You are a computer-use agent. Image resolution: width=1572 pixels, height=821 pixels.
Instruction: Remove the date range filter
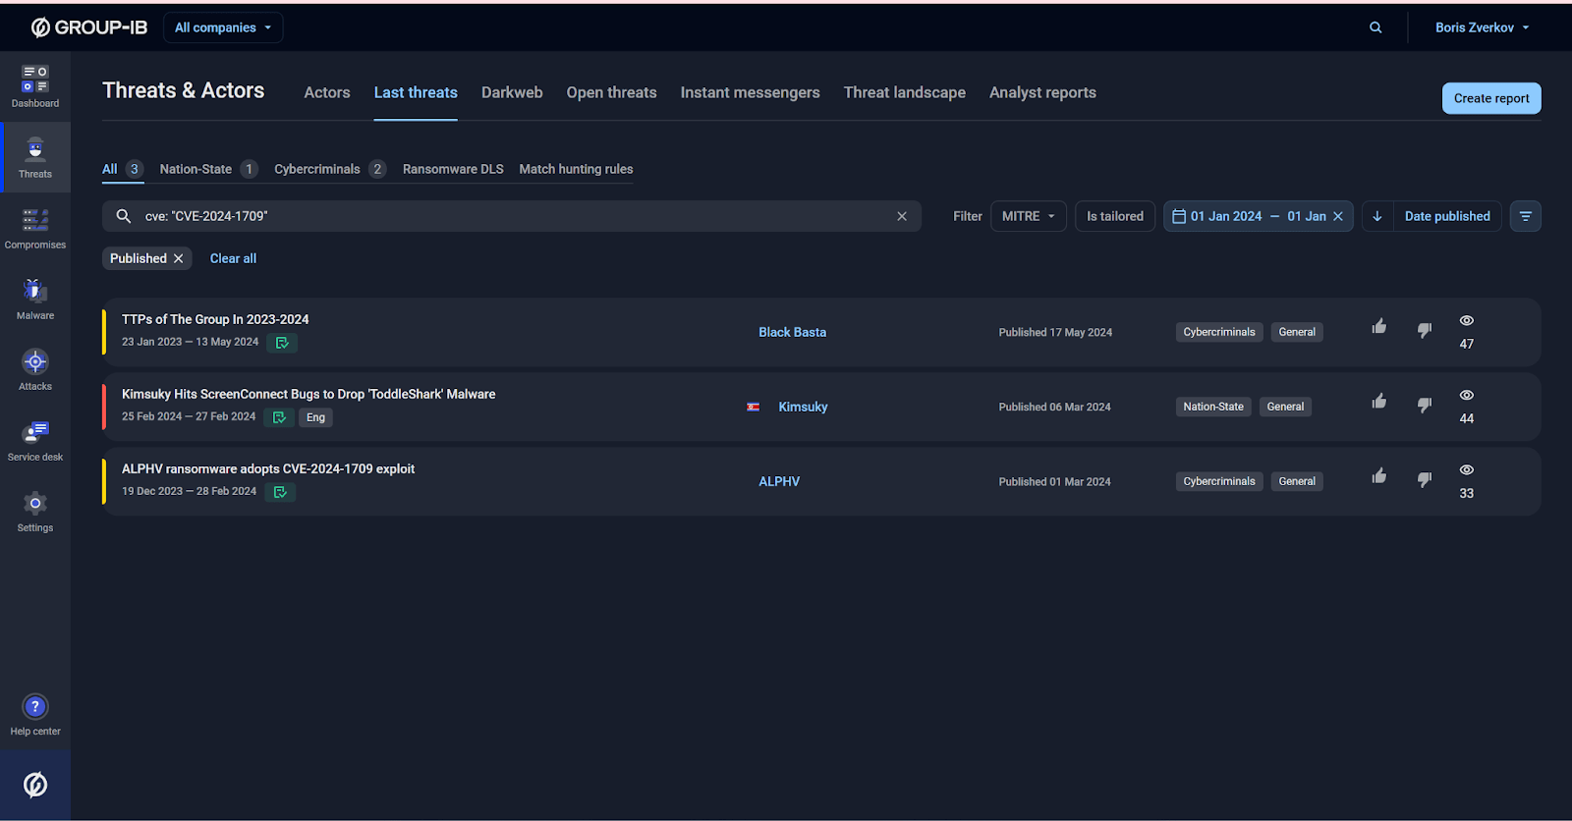(1338, 216)
